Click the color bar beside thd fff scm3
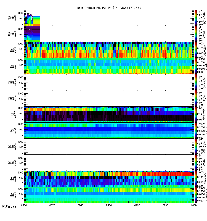207x221 pixels. click(196, 98)
